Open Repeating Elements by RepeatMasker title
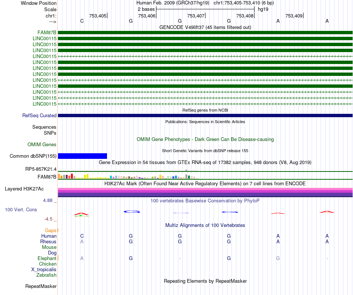Image resolution: width=353 pixels, height=295 pixels. (205, 281)
